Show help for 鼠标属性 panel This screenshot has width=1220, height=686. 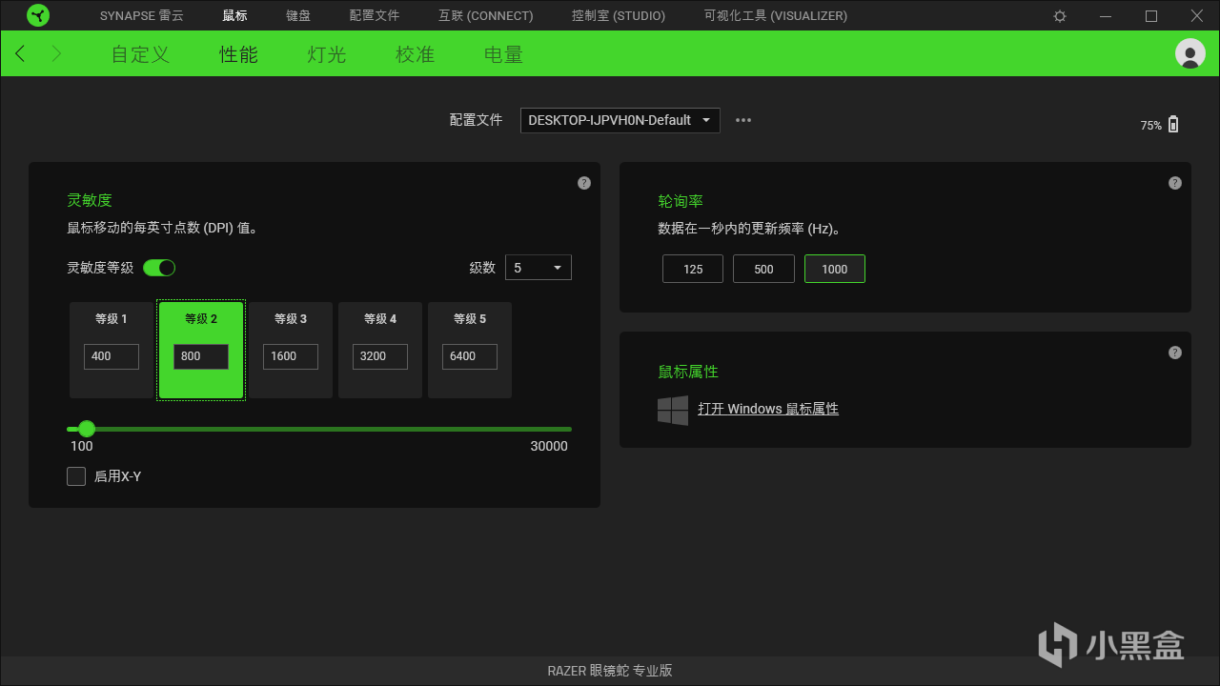point(1175,353)
